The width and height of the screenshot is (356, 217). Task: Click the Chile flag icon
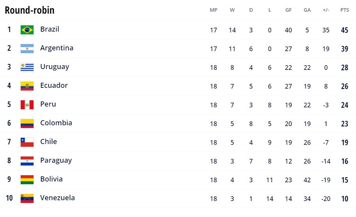[x=27, y=142]
